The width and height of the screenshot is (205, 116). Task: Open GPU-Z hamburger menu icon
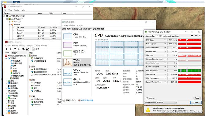click(x=199, y=36)
